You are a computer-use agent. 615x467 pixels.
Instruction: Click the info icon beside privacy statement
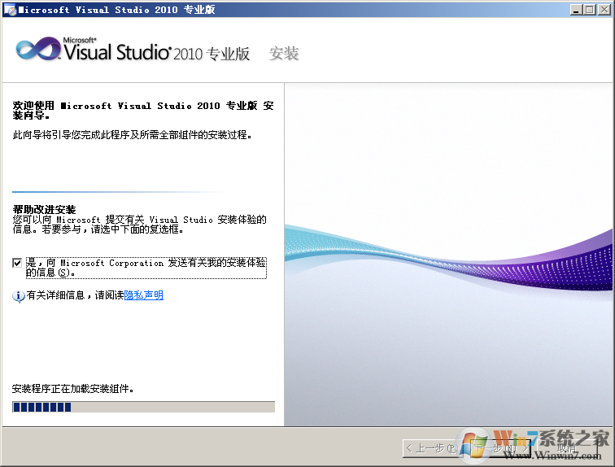[18, 296]
